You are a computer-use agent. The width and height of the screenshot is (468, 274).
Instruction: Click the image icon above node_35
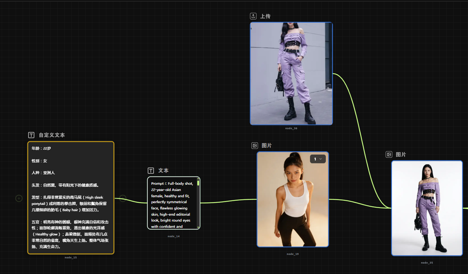[x=389, y=155]
